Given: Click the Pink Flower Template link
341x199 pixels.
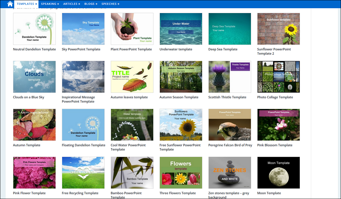Looking at the screenshot, I should coord(29,193).
